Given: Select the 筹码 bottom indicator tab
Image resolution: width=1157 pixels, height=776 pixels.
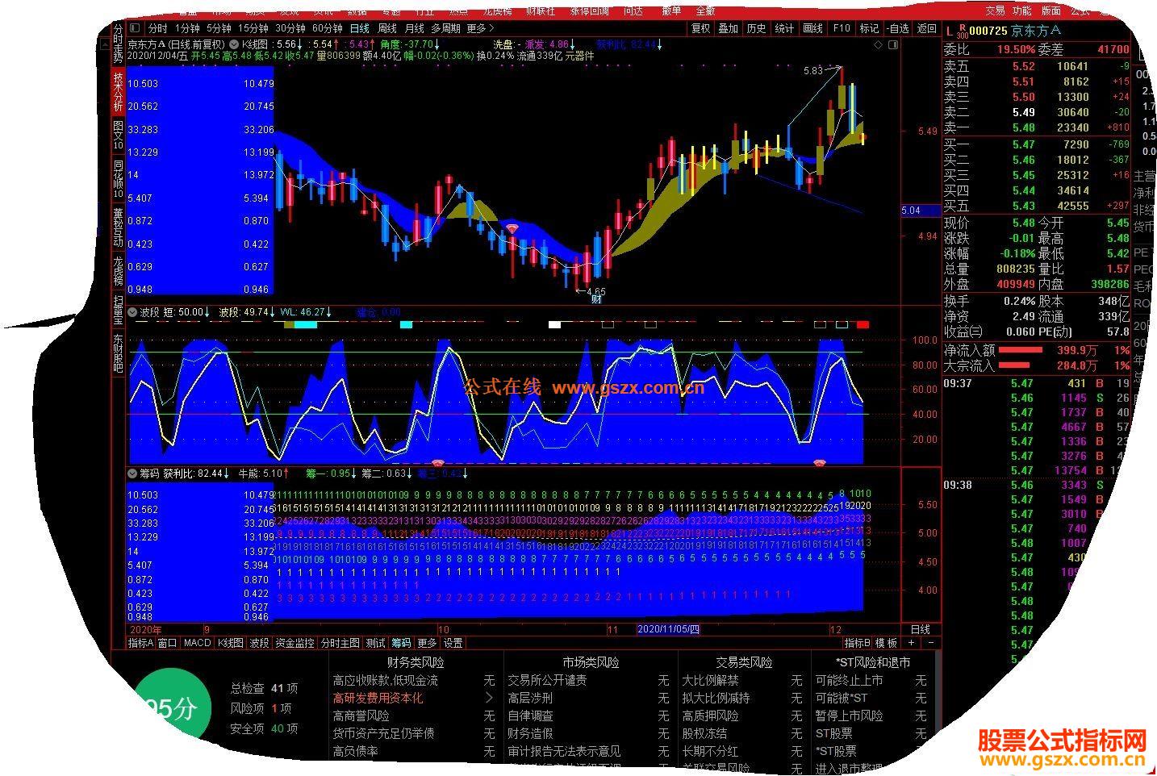Looking at the screenshot, I should click(x=401, y=643).
